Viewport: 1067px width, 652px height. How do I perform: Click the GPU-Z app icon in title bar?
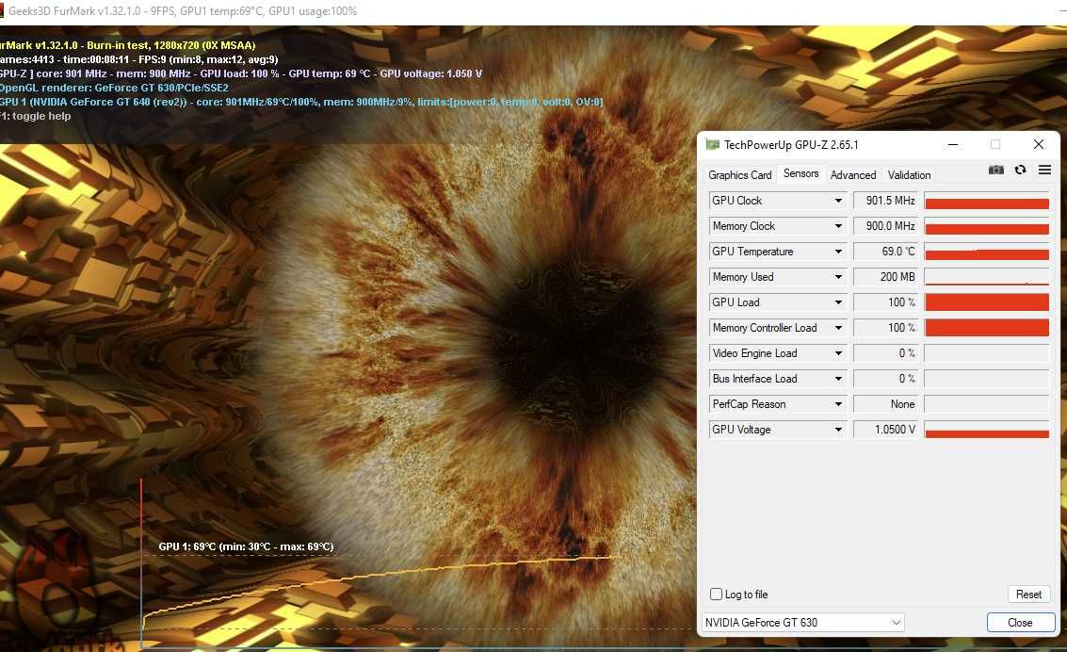[713, 144]
